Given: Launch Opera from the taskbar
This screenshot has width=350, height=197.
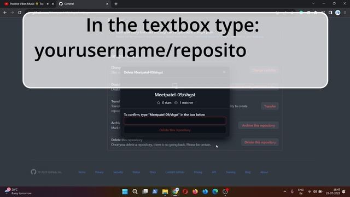Looking at the screenshot, I should coord(185,192).
